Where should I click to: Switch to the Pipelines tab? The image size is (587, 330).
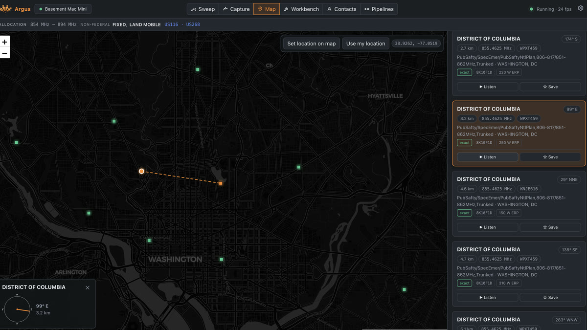[x=379, y=9]
